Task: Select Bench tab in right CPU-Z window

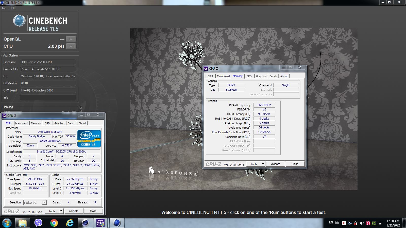Action: pyautogui.click(x=273, y=76)
